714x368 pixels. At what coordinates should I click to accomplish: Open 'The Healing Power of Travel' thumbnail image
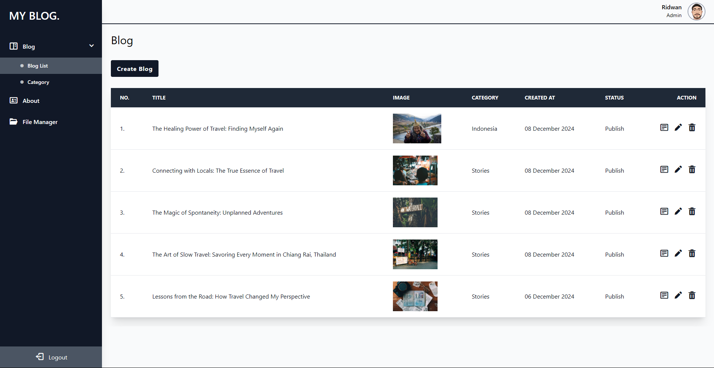[x=417, y=128]
